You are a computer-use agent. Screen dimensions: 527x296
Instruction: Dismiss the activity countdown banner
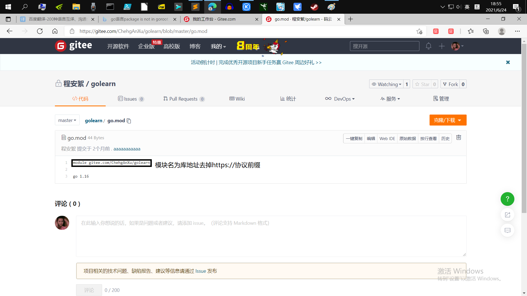pyautogui.click(x=508, y=62)
